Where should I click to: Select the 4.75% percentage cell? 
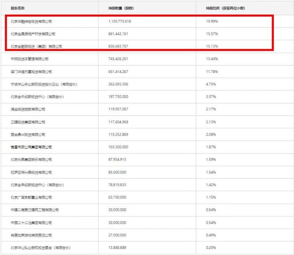coord(211,84)
